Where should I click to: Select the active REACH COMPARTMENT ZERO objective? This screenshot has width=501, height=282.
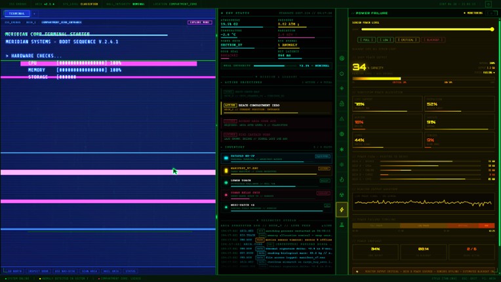coord(276,108)
